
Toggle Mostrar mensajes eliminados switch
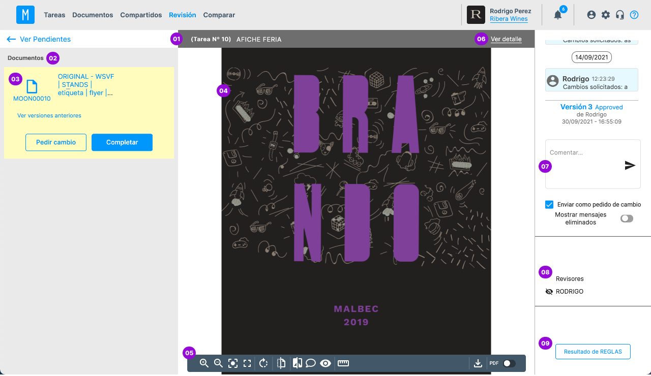627,218
